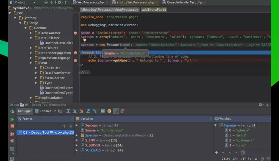Move watch up arrow in Watches

(230, 152)
